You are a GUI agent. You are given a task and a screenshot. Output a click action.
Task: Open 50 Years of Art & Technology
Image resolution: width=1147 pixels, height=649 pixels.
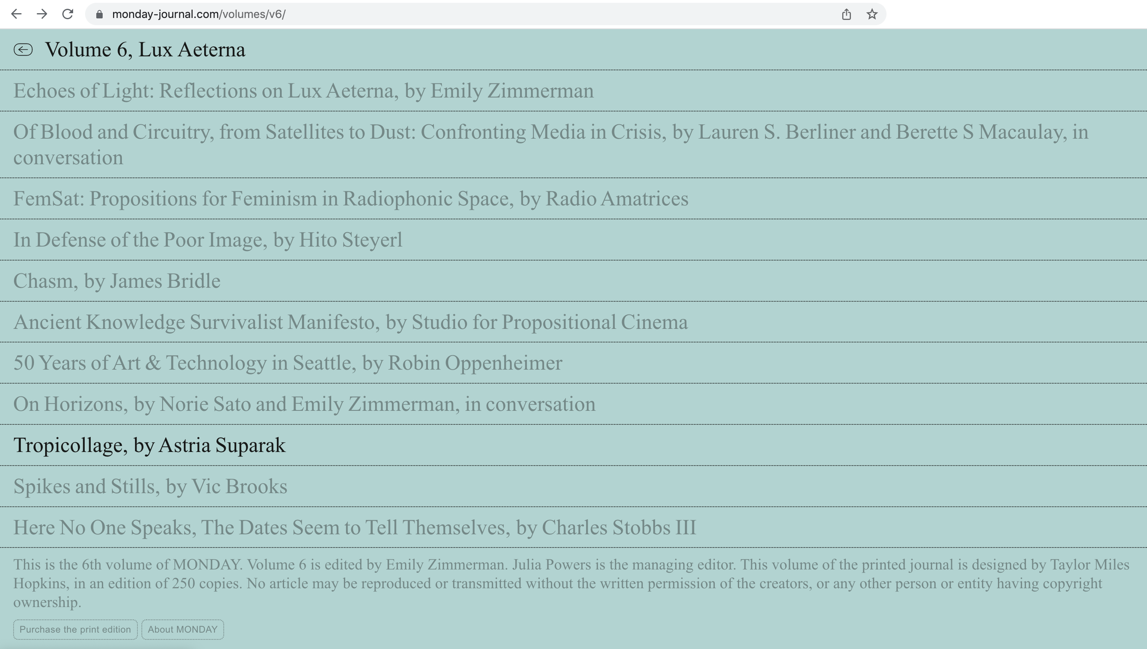[287, 363]
